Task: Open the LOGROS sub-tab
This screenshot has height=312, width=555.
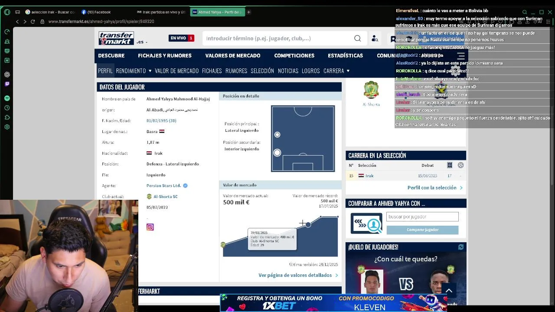Action: (310, 71)
